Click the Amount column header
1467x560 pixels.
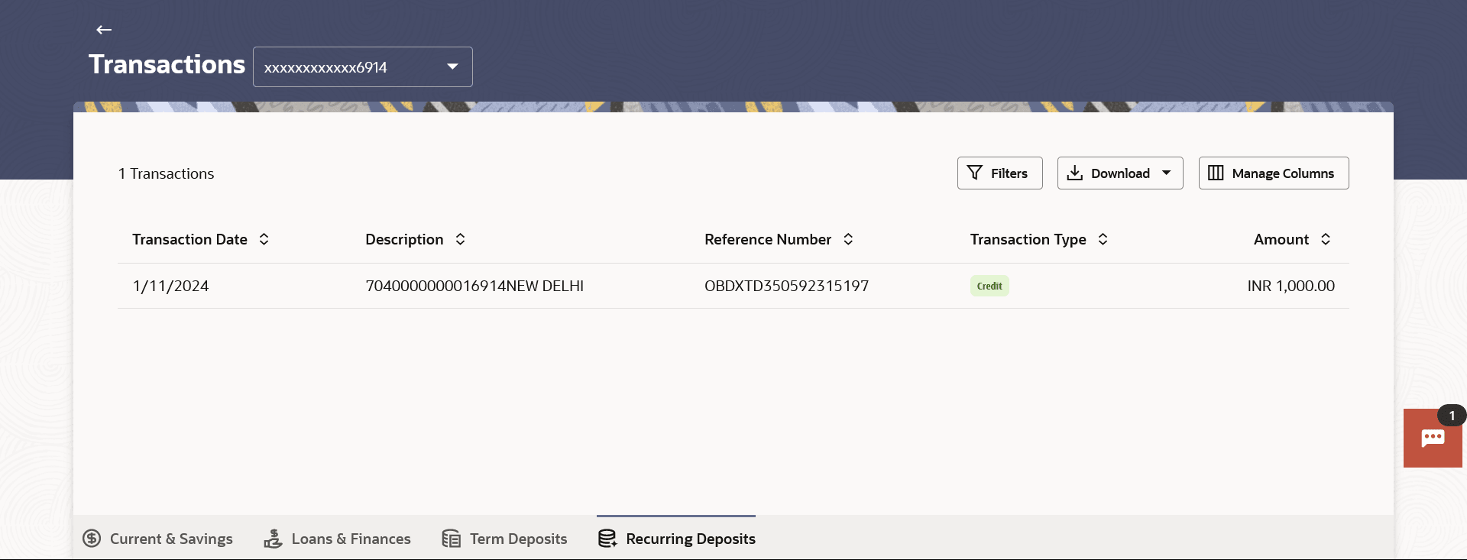(1281, 239)
